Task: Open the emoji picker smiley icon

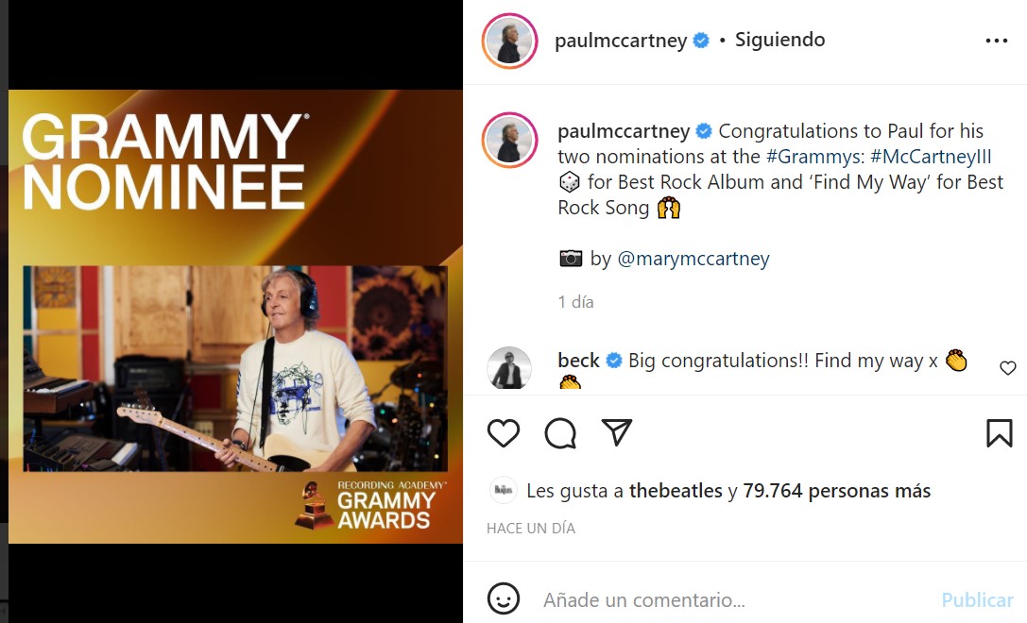Action: tap(503, 598)
